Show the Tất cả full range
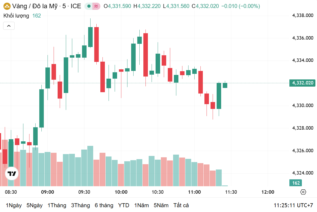The image size is (317, 212). (181, 205)
